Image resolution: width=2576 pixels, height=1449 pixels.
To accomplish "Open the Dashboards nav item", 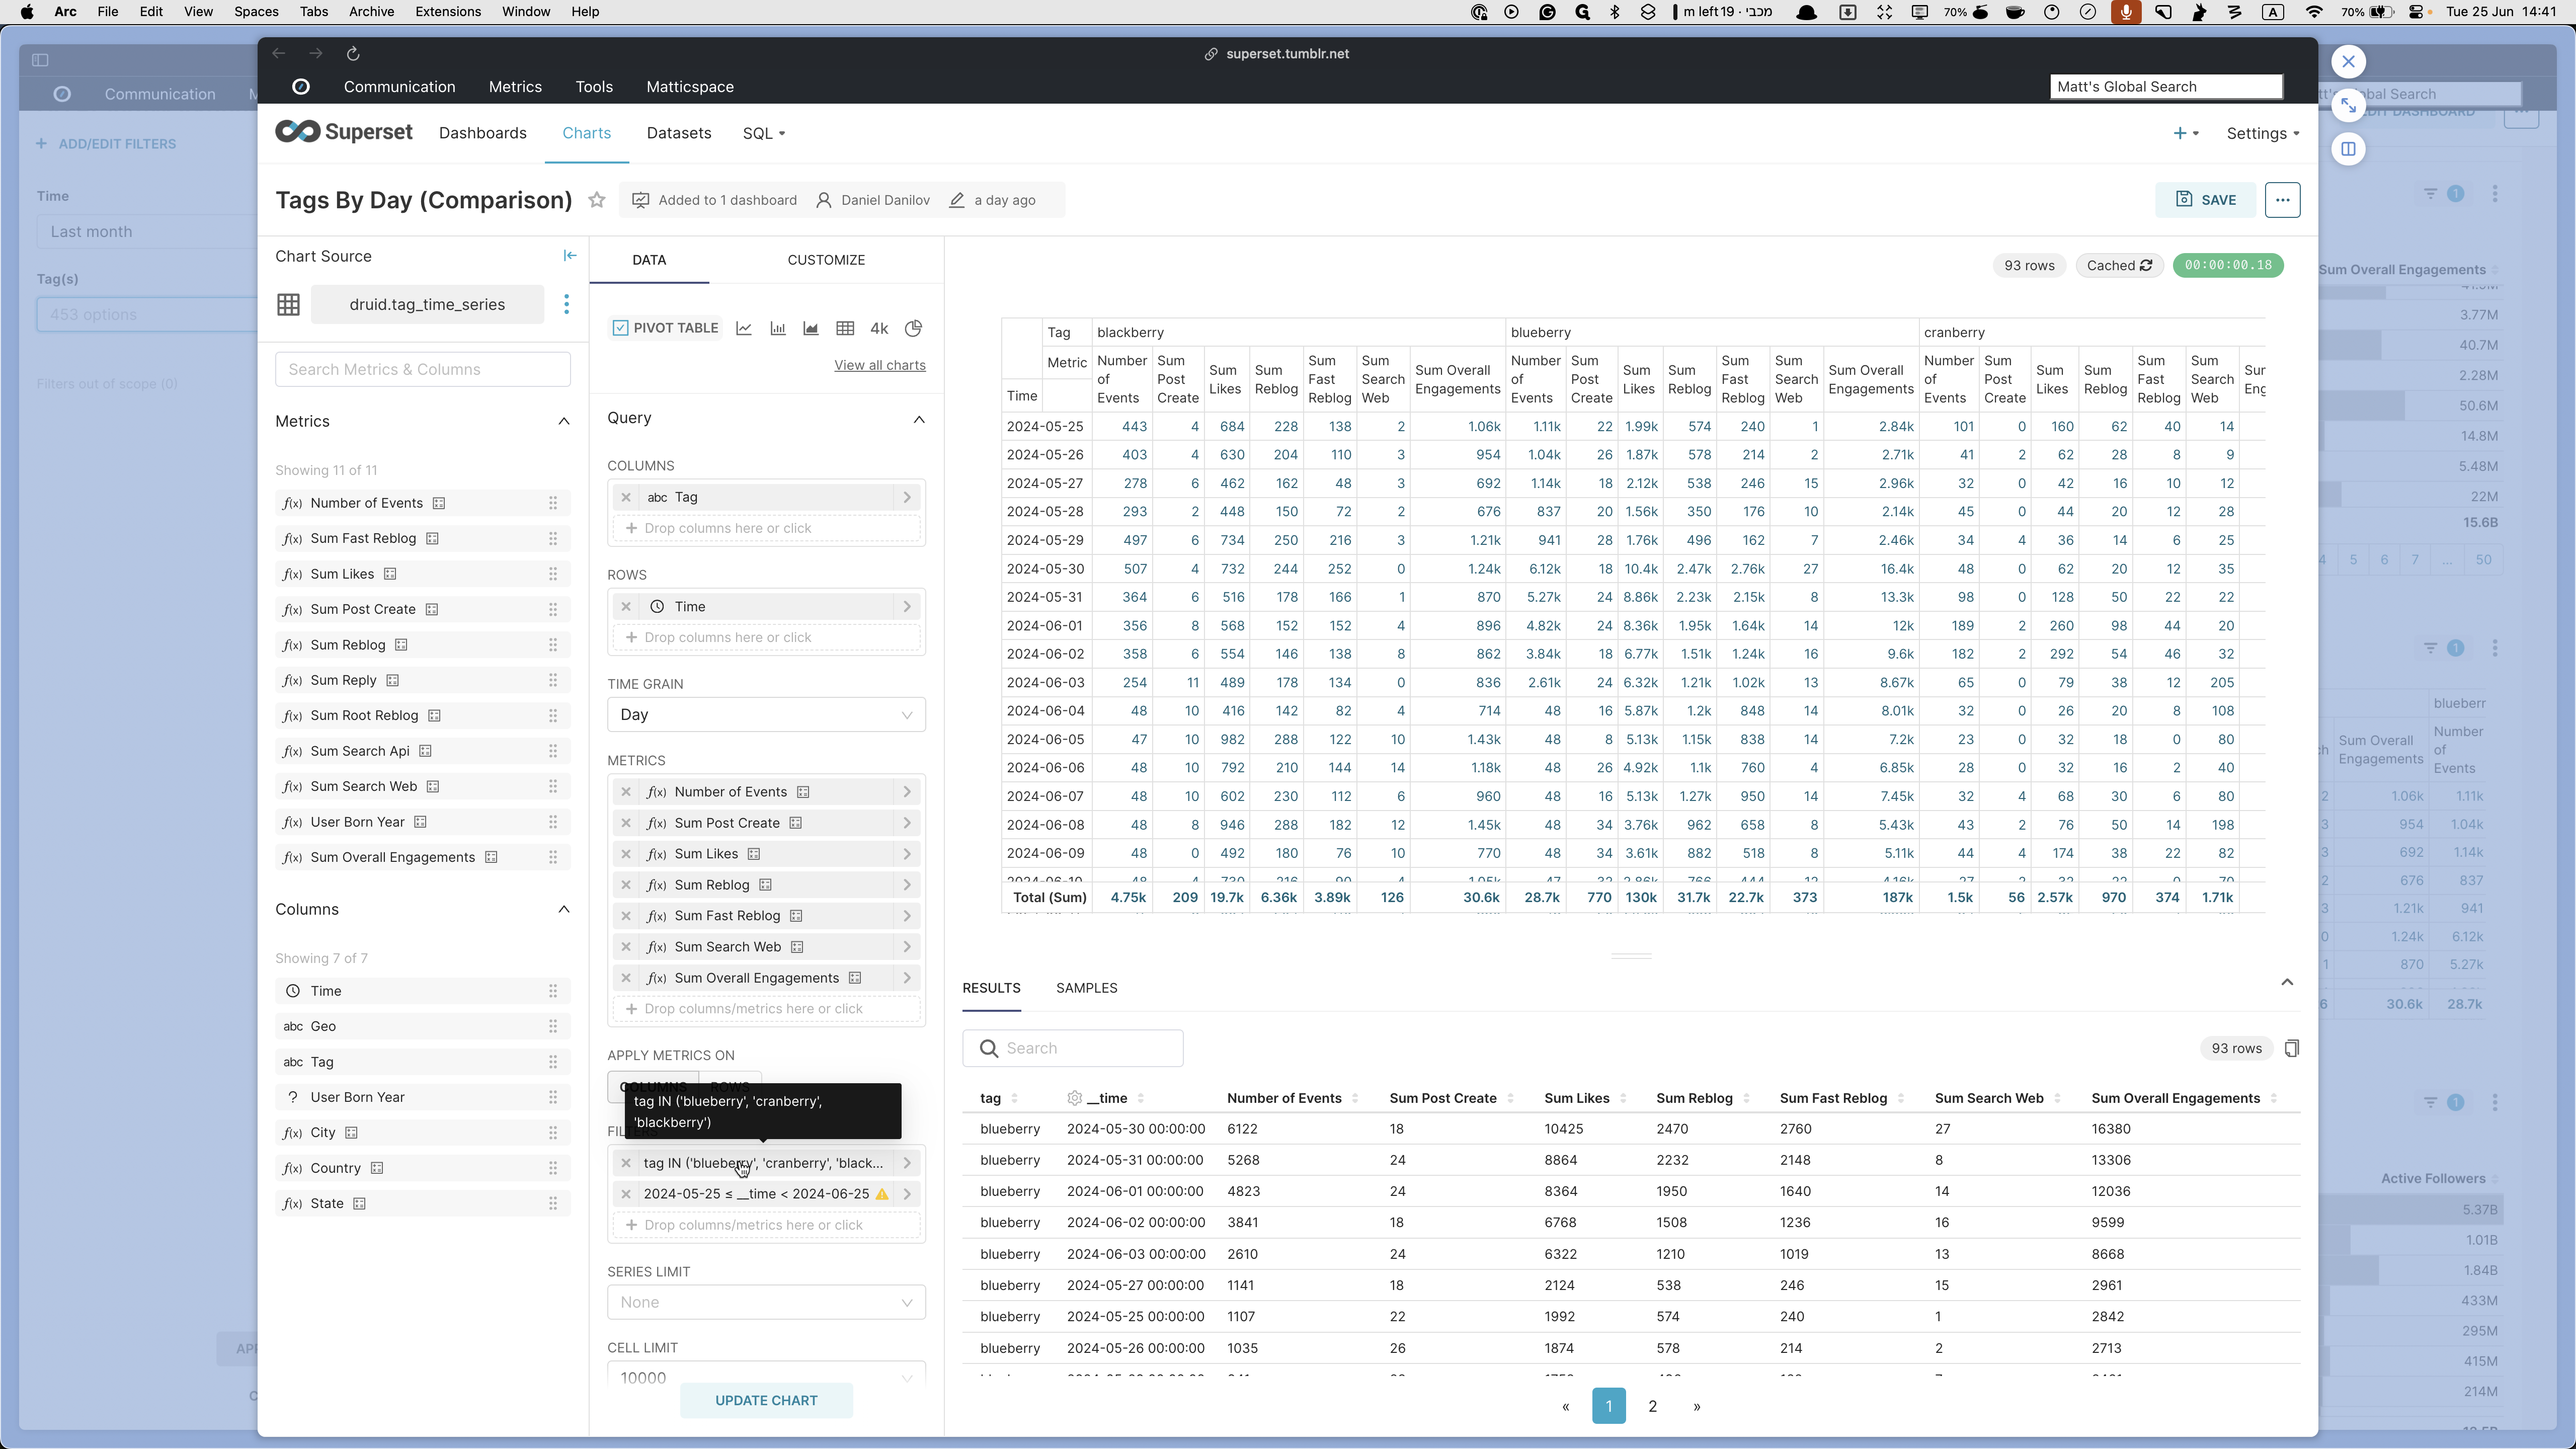I will 482,133.
